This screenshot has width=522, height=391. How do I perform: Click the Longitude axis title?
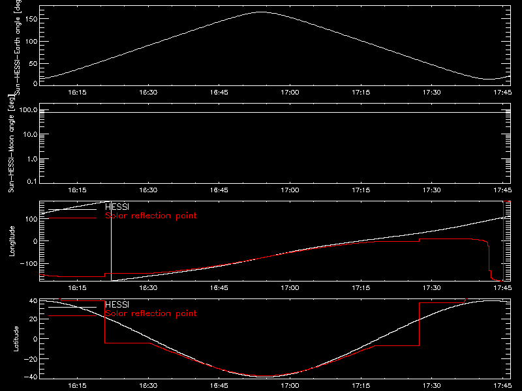12,241
